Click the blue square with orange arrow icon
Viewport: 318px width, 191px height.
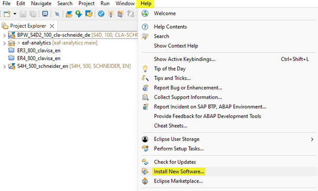coord(89,14)
